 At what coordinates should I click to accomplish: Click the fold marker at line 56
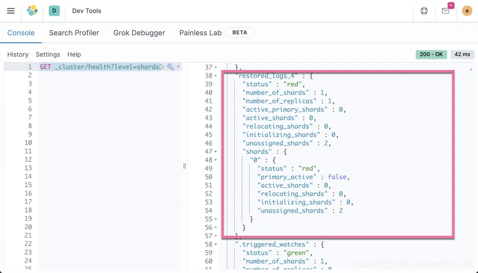[x=215, y=228]
